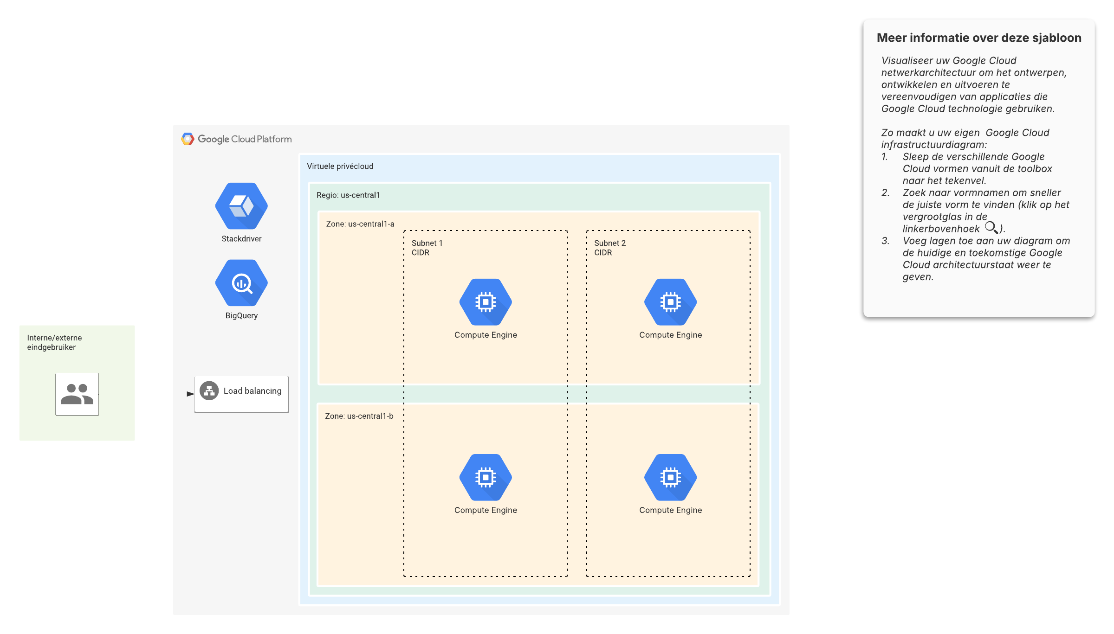Click the 'Meer informatie over deze sjabloon' heading
The width and height of the screenshot is (1114, 634).
tap(979, 38)
